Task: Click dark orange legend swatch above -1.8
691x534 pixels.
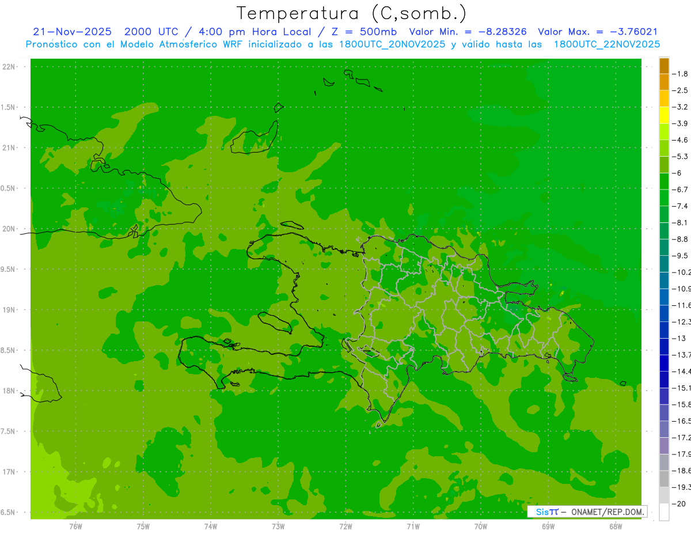Action: pyautogui.click(x=664, y=66)
